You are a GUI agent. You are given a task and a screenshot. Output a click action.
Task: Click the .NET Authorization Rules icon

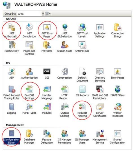[12, 31]
